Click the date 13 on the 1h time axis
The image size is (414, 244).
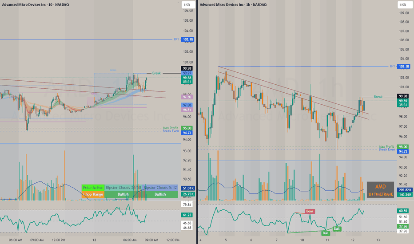(378, 240)
